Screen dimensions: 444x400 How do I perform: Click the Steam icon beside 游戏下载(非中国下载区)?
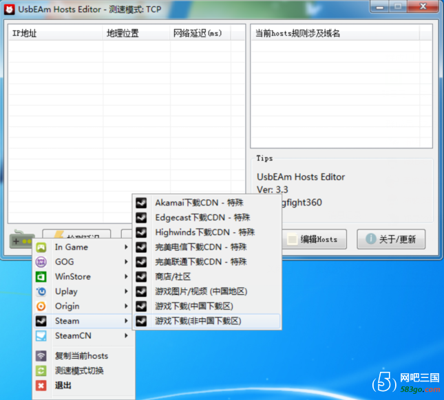point(141,321)
